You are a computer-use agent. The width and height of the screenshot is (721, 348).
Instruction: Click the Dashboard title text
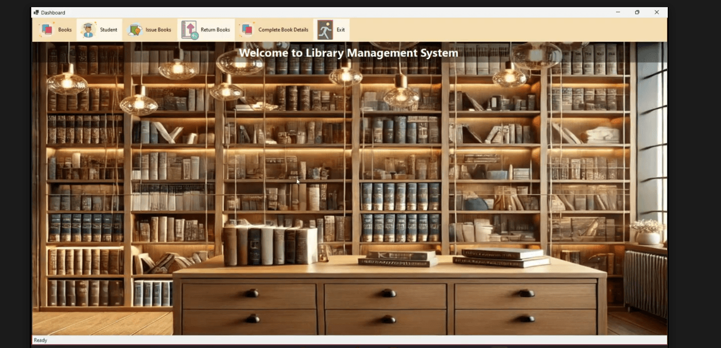(x=53, y=12)
